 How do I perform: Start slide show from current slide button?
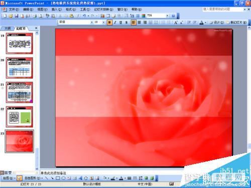[x=10, y=172]
